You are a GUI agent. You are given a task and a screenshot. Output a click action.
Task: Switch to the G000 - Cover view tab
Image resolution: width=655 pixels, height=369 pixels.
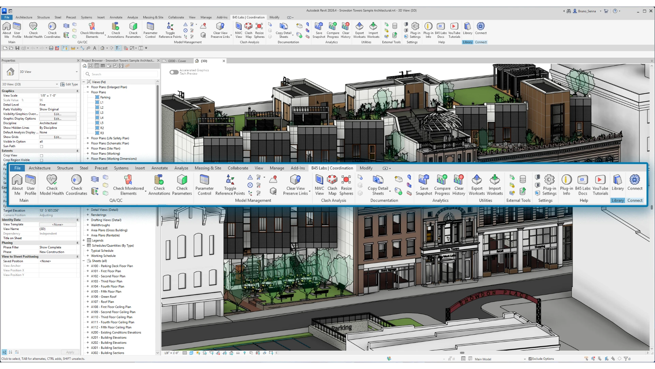click(177, 61)
